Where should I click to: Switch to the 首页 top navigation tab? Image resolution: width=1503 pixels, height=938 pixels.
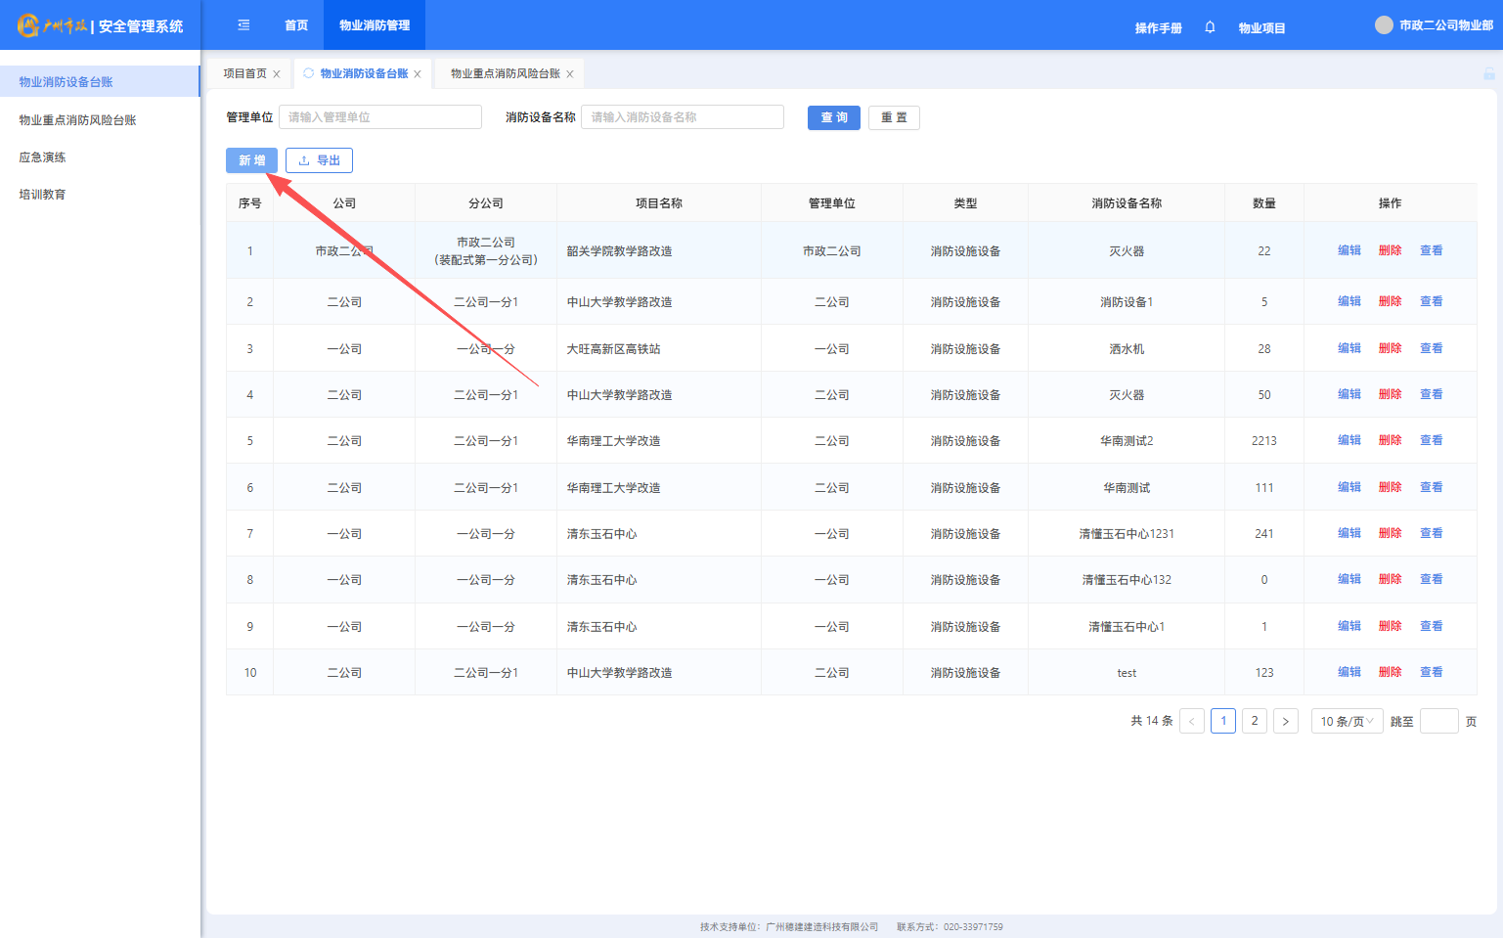[x=296, y=25]
